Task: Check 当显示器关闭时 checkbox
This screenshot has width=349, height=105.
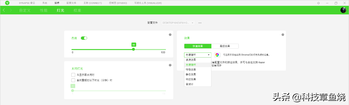Action: [73, 75]
